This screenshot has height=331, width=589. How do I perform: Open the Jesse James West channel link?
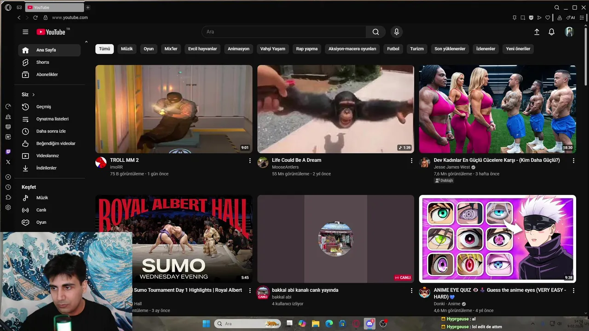tap(452, 167)
